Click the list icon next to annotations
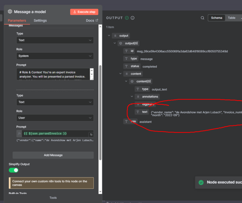The width and height of the screenshot is (242, 203). pyautogui.click(x=138, y=97)
